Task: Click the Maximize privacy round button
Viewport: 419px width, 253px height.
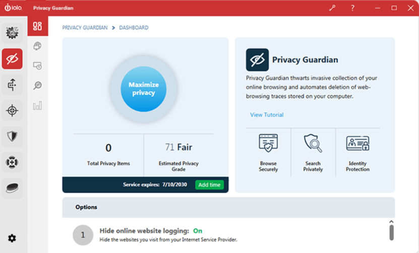Action: [144, 89]
